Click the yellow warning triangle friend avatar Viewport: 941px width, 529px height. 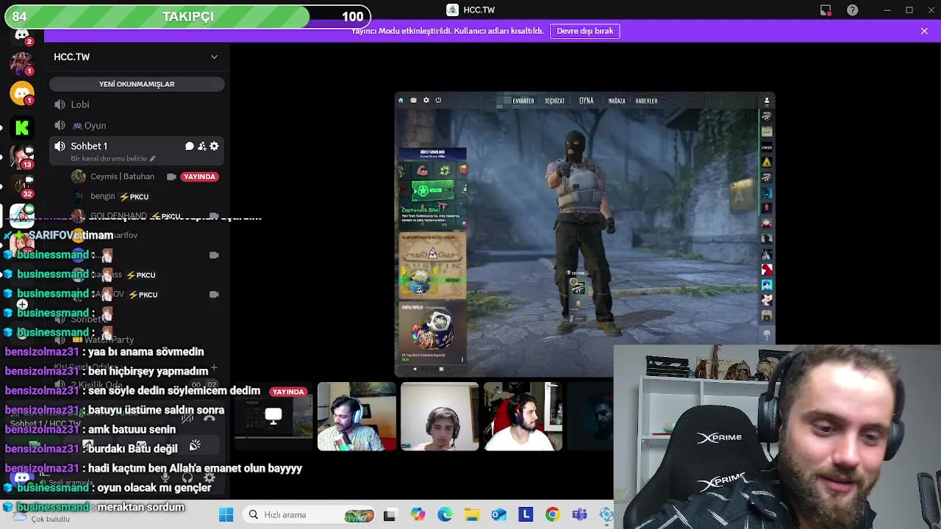click(767, 162)
